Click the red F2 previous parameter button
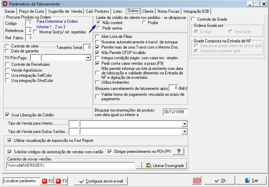 (47, 181)
